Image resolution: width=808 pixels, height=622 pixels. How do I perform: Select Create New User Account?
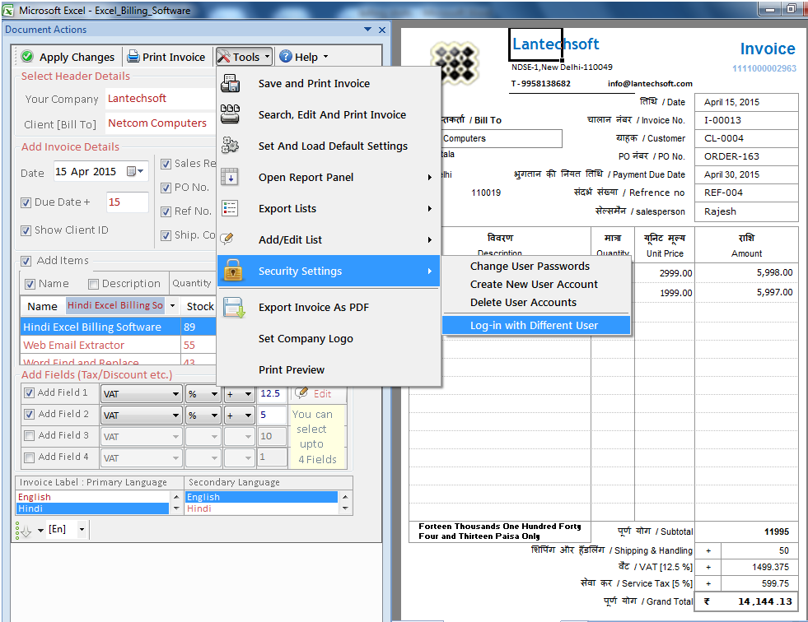click(534, 284)
